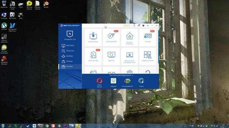Open Firefox from the taskbar
This screenshot has width=229, height=128.
40,126
